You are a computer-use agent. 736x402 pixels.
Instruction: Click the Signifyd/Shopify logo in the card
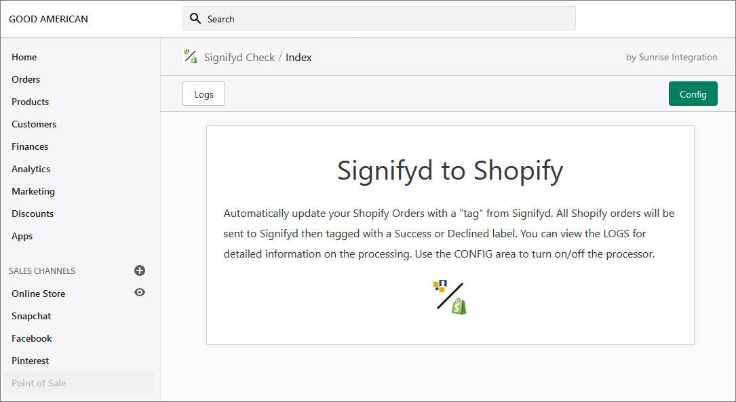click(450, 297)
